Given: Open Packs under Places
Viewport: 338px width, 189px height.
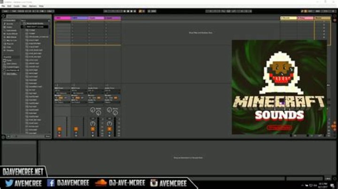Looking at the screenshot, I should [9, 60].
